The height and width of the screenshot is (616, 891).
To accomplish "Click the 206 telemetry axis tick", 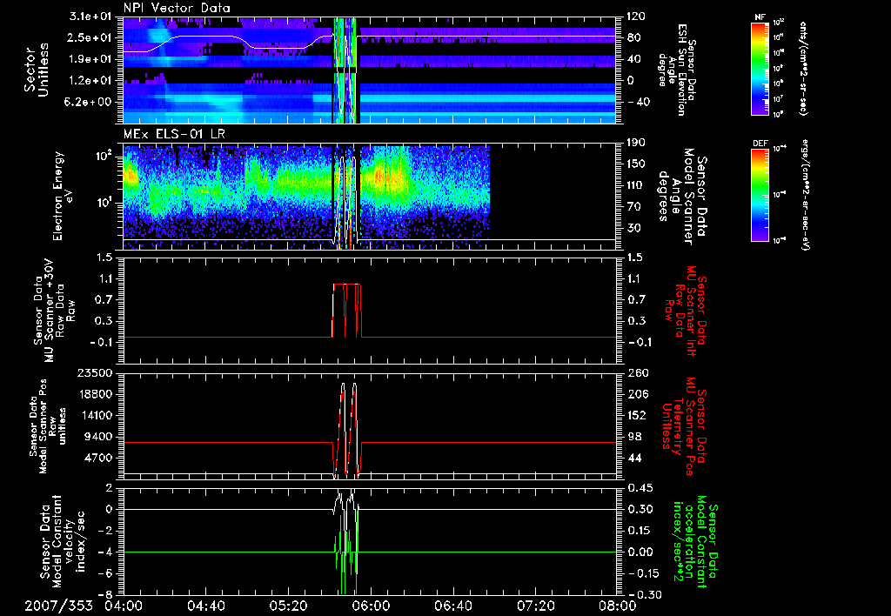I will (637, 394).
